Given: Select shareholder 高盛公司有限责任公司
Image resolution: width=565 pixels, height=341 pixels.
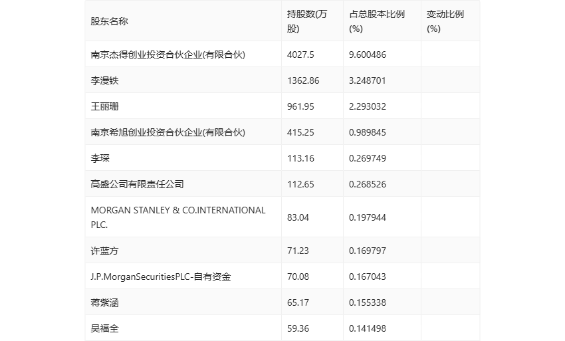Looking at the screenshot, I should tap(138, 184).
